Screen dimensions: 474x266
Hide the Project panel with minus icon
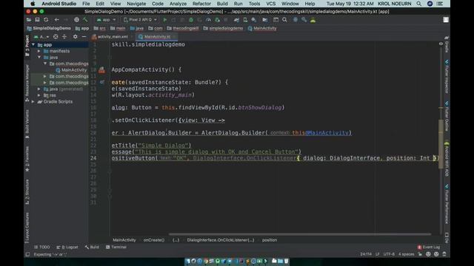[x=84, y=37]
